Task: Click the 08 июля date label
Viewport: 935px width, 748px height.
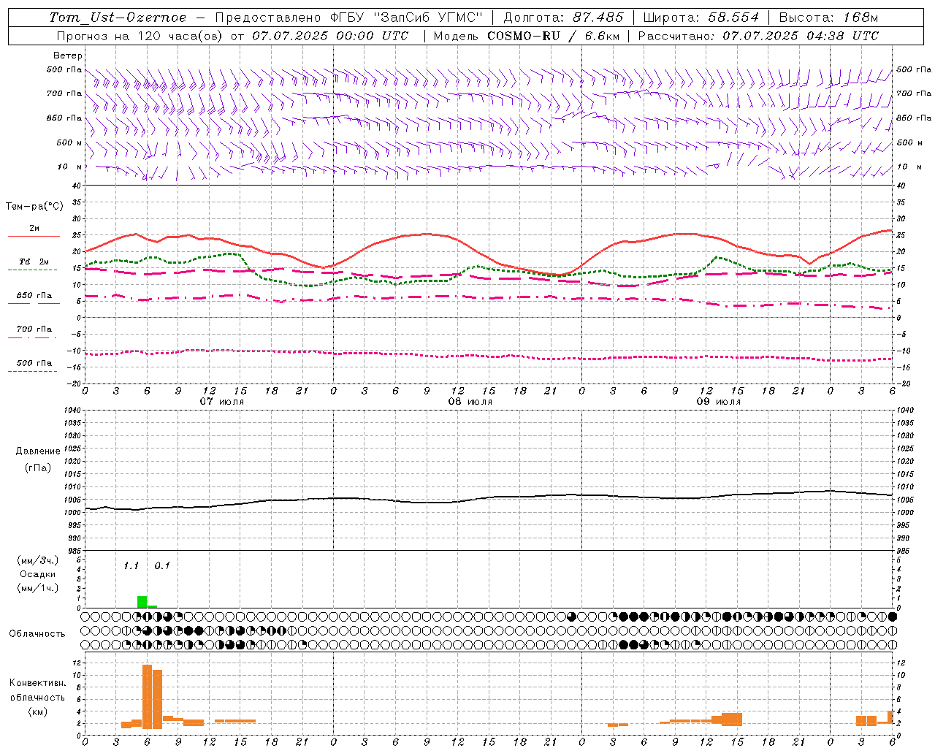Action: tap(470, 402)
